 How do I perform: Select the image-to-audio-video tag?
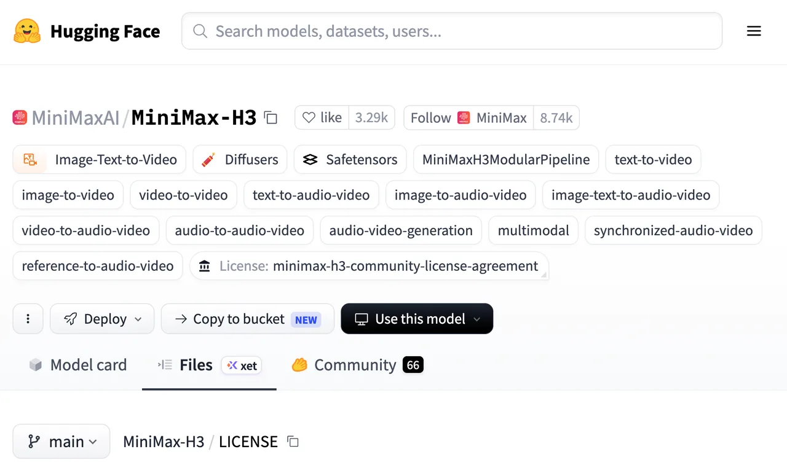[461, 195]
